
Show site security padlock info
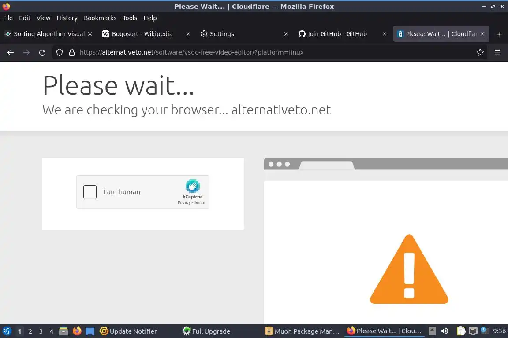pos(72,52)
